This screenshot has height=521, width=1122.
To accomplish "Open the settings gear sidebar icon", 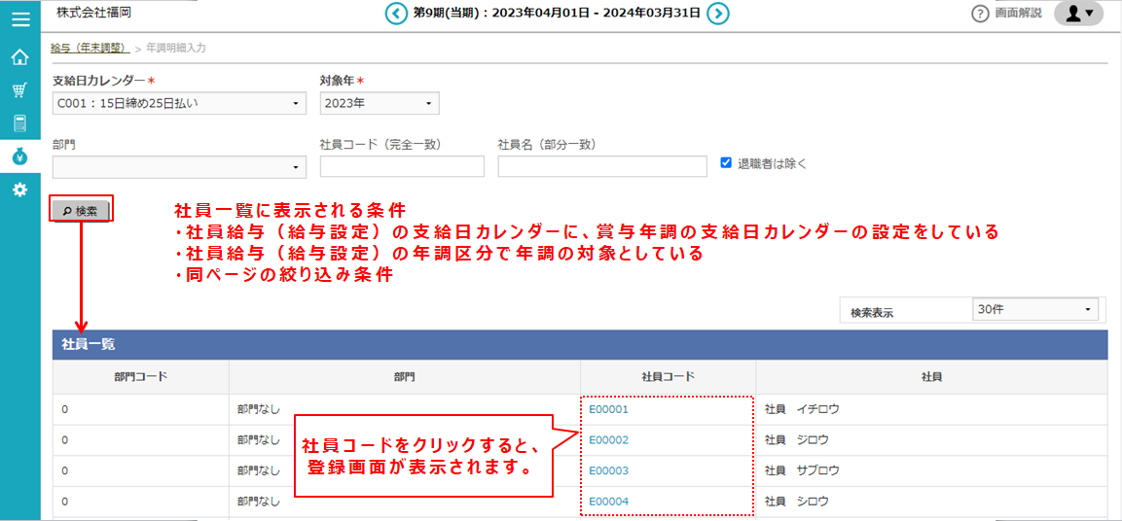I will (x=20, y=190).
